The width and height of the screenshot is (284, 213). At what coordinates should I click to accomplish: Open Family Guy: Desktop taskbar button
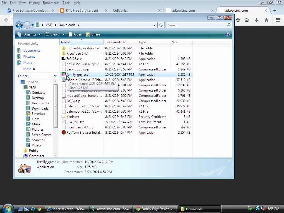point(155,209)
